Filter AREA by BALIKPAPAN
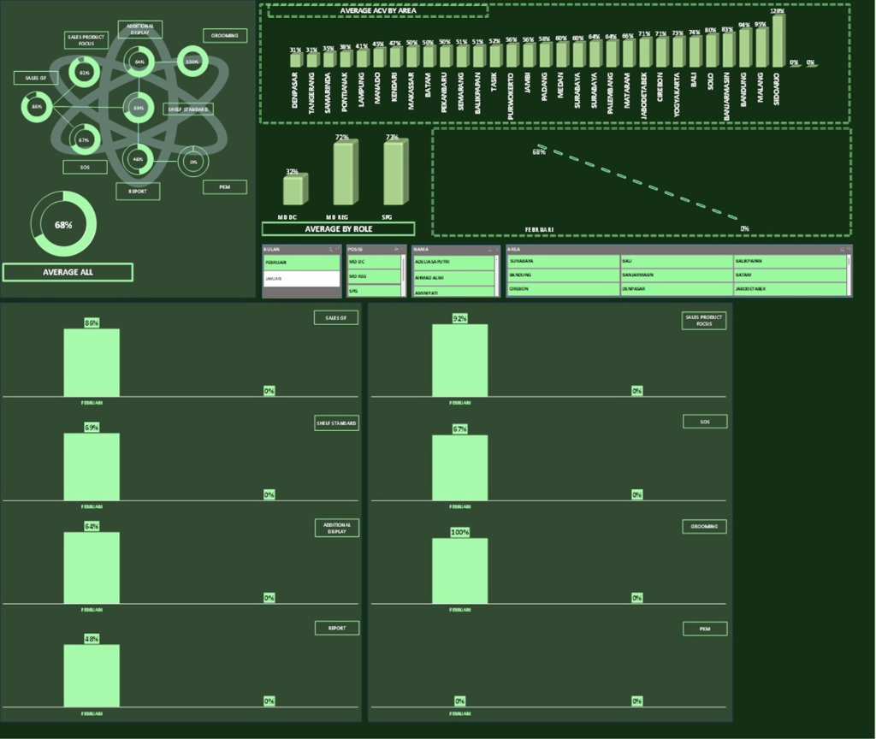Screen dimensions: 876x739 point(790,261)
